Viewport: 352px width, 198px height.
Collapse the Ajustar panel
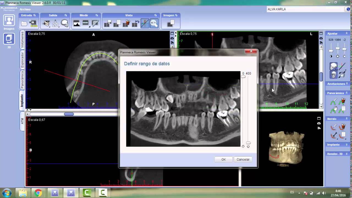(x=347, y=34)
